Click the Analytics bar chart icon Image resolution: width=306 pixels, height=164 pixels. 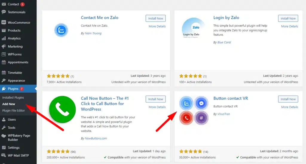point(4,39)
